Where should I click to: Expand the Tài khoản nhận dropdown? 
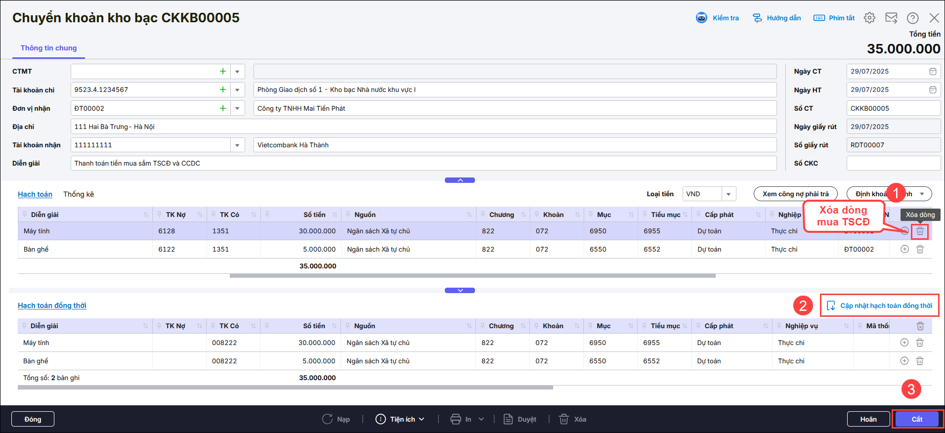point(237,145)
